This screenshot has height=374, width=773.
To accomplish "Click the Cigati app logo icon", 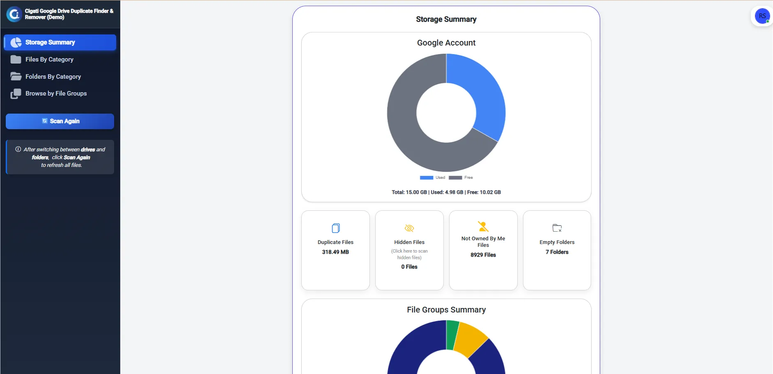I will click(14, 14).
